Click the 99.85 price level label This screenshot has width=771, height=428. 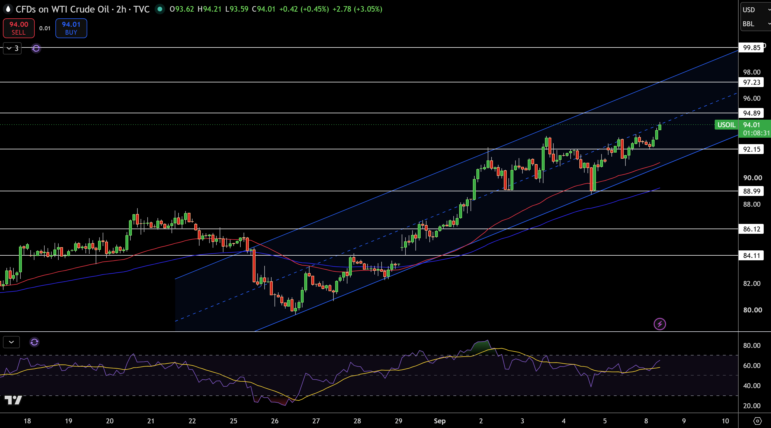[x=751, y=47]
